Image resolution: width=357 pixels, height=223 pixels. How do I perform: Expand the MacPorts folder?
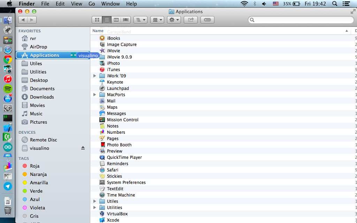pos(95,95)
